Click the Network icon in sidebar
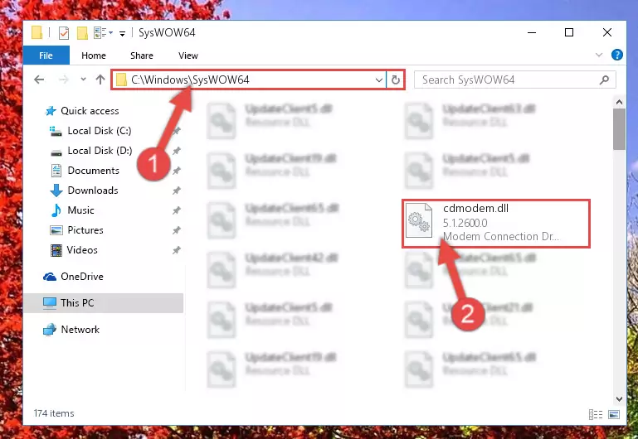This screenshot has height=439, width=638. click(50, 330)
